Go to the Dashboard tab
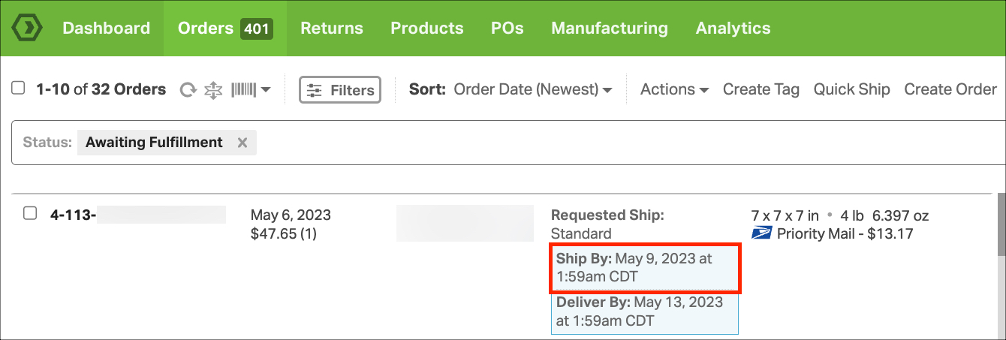 106,28
